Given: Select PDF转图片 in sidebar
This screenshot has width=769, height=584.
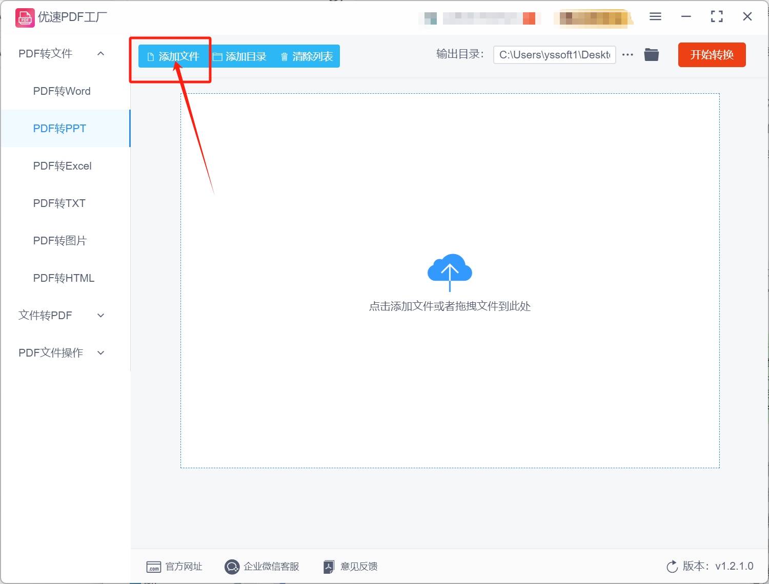Looking at the screenshot, I should pyautogui.click(x=65, y=241).
